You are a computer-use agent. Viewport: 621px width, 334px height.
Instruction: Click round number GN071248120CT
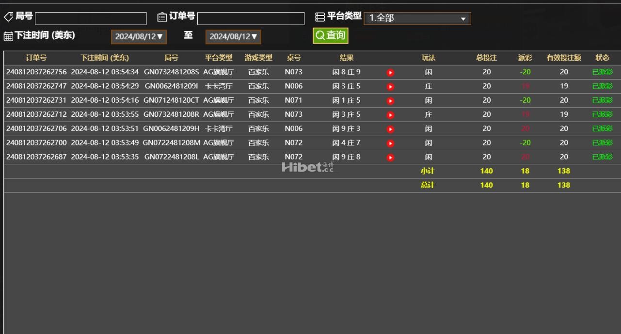(172, 100)
